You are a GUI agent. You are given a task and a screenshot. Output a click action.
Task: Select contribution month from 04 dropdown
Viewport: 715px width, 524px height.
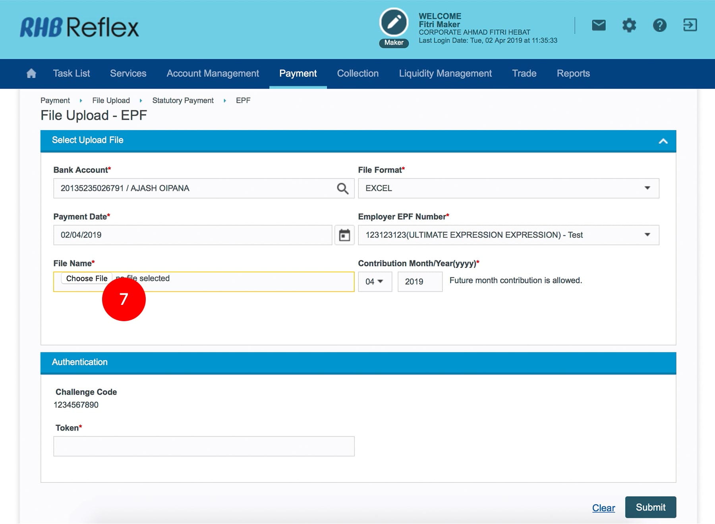(x=375, y=282)
